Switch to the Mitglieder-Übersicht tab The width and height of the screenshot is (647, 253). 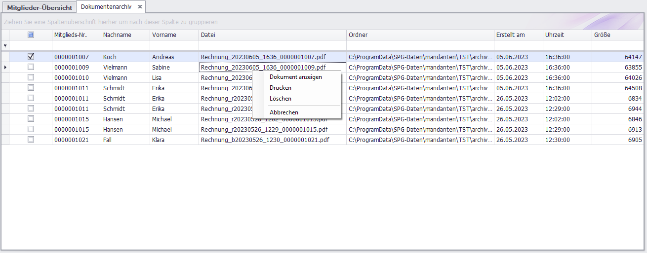pos(39,7)
